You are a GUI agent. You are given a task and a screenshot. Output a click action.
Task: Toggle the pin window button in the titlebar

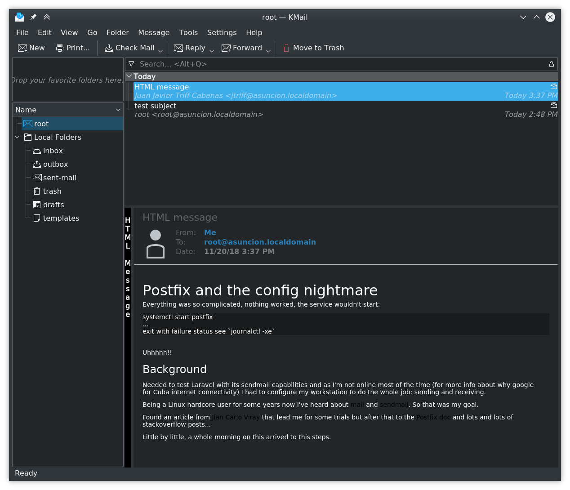[33, 17]
